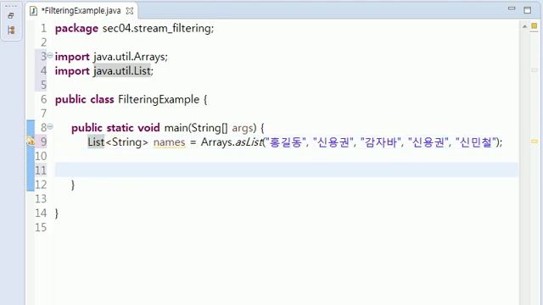Click the warning quick-fix marker on line 9

31,141
